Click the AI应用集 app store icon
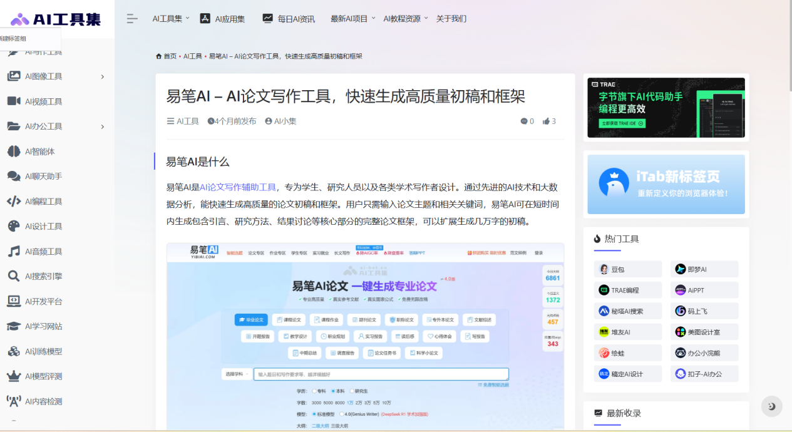792x432 pixels. click(x=205, y=19)
